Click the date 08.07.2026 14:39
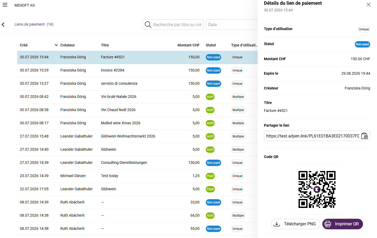This screenshot has height=238, width=377. (34, 202)
